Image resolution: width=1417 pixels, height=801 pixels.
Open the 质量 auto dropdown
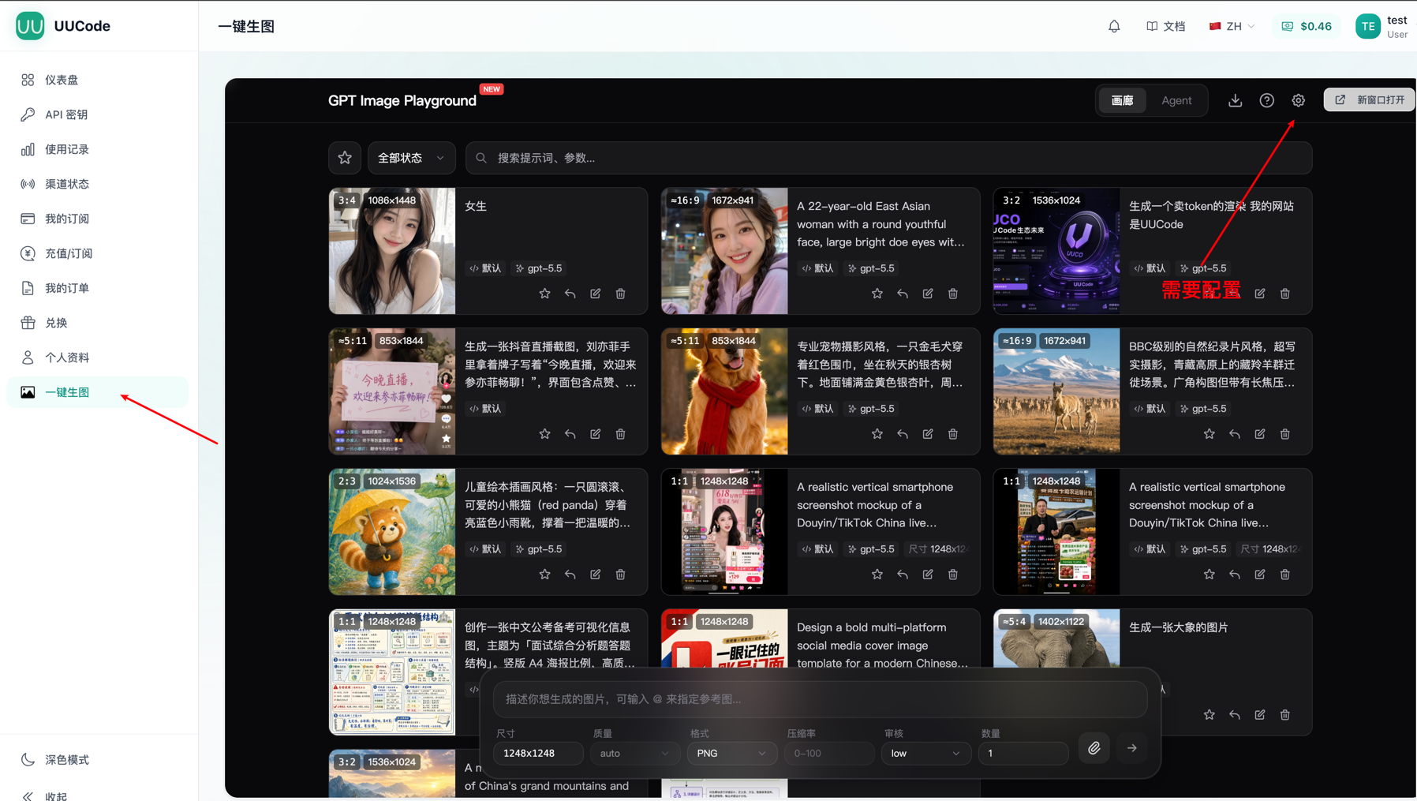[x=634, y=754]
